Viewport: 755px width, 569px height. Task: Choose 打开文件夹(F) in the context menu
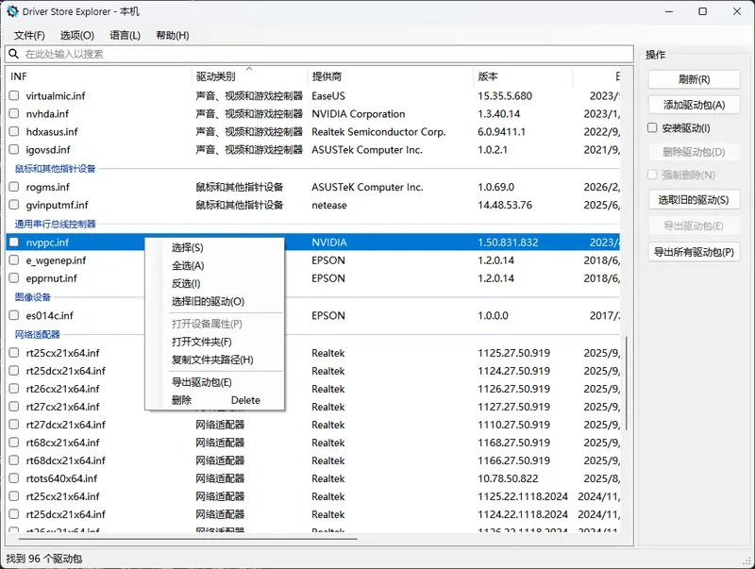click(215, 342)
